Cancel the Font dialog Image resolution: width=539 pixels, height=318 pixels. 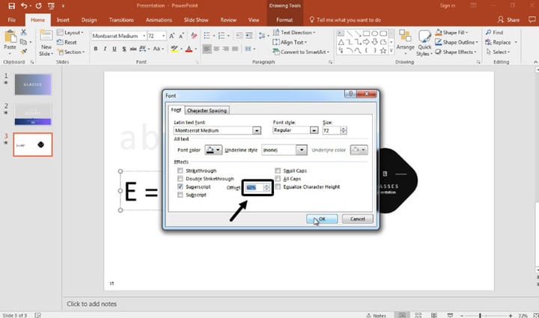pos(358,218)
